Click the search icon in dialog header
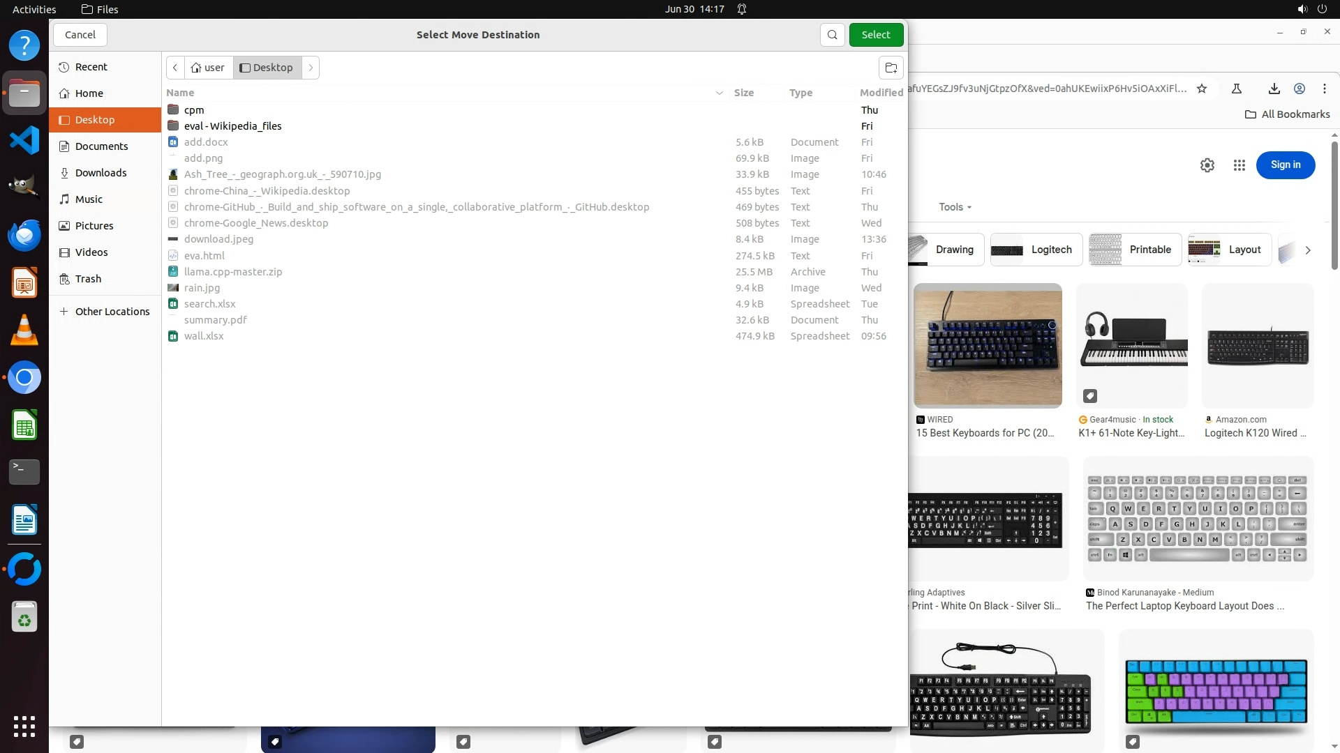Viewport: 1340px width, 753px height. coord(832,35)
